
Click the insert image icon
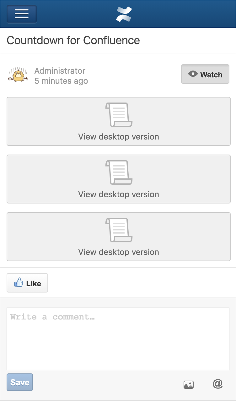pos(189,384)
